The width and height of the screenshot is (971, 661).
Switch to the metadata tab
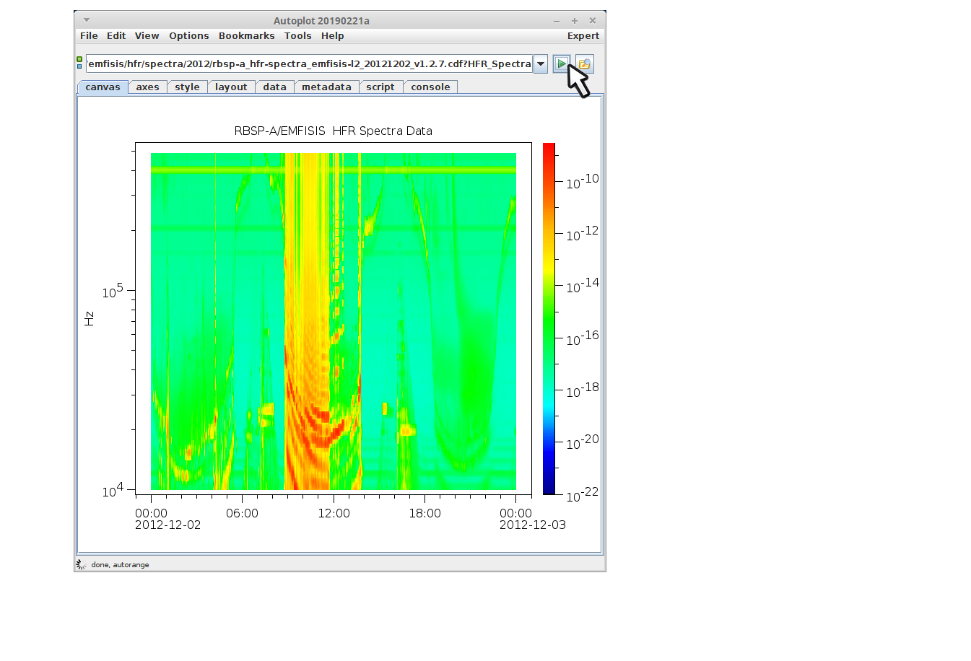[326, 87]
